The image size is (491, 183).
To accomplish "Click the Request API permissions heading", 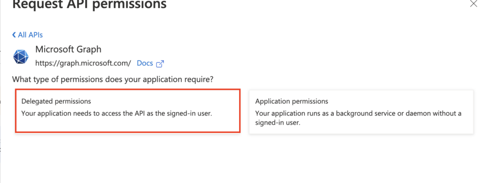I will (x=90, y=4).
